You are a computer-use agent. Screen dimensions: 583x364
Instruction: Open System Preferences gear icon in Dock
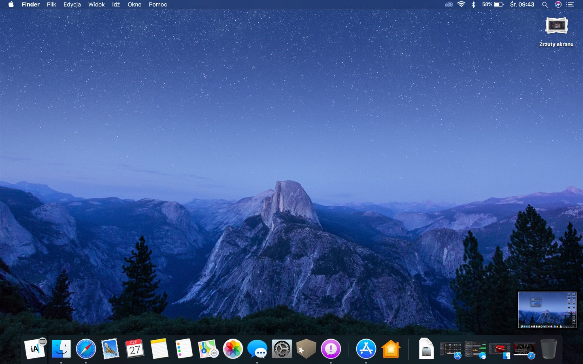(282, 349)
